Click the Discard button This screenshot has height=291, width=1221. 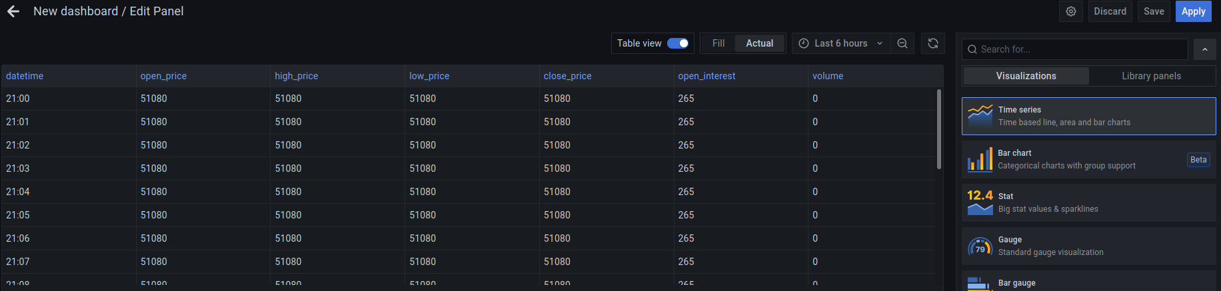click(x=1110, y=11)
